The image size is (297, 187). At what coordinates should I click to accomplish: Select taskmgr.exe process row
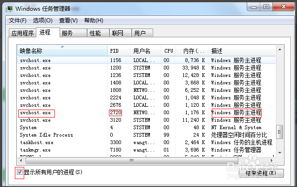pyautogui.click(x=147, y=150)
